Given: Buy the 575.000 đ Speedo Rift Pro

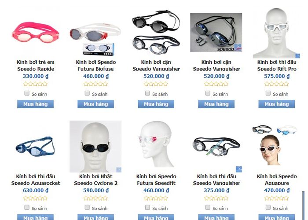Looking at the screenshot, I should point(277,104).
